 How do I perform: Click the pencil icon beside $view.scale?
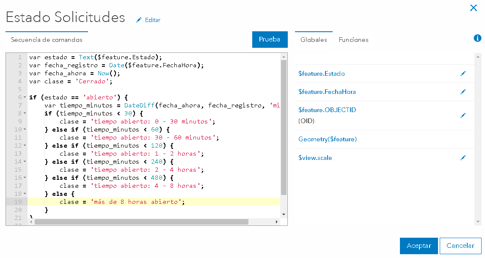tap(463, 158)
